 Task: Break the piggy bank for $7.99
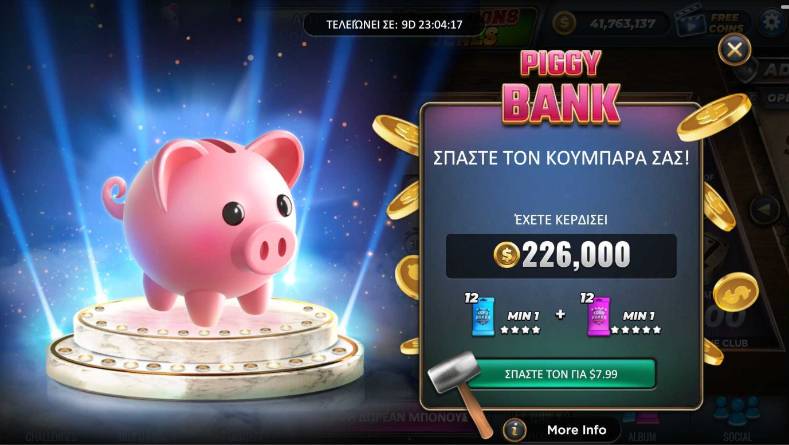pyautogui.click(x=561, y=374)
